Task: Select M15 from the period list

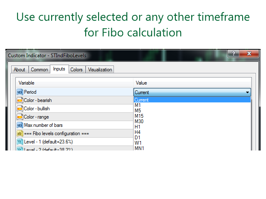Action: pos(139,116)
